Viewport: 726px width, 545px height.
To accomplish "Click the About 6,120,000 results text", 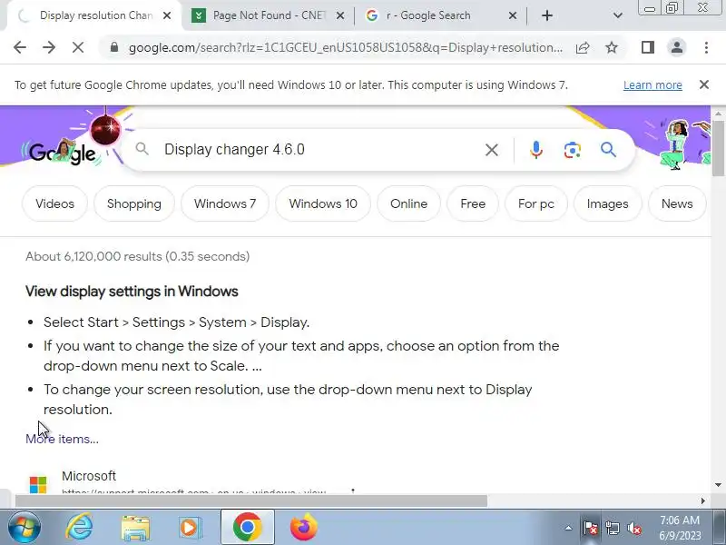I will point(138,256).
